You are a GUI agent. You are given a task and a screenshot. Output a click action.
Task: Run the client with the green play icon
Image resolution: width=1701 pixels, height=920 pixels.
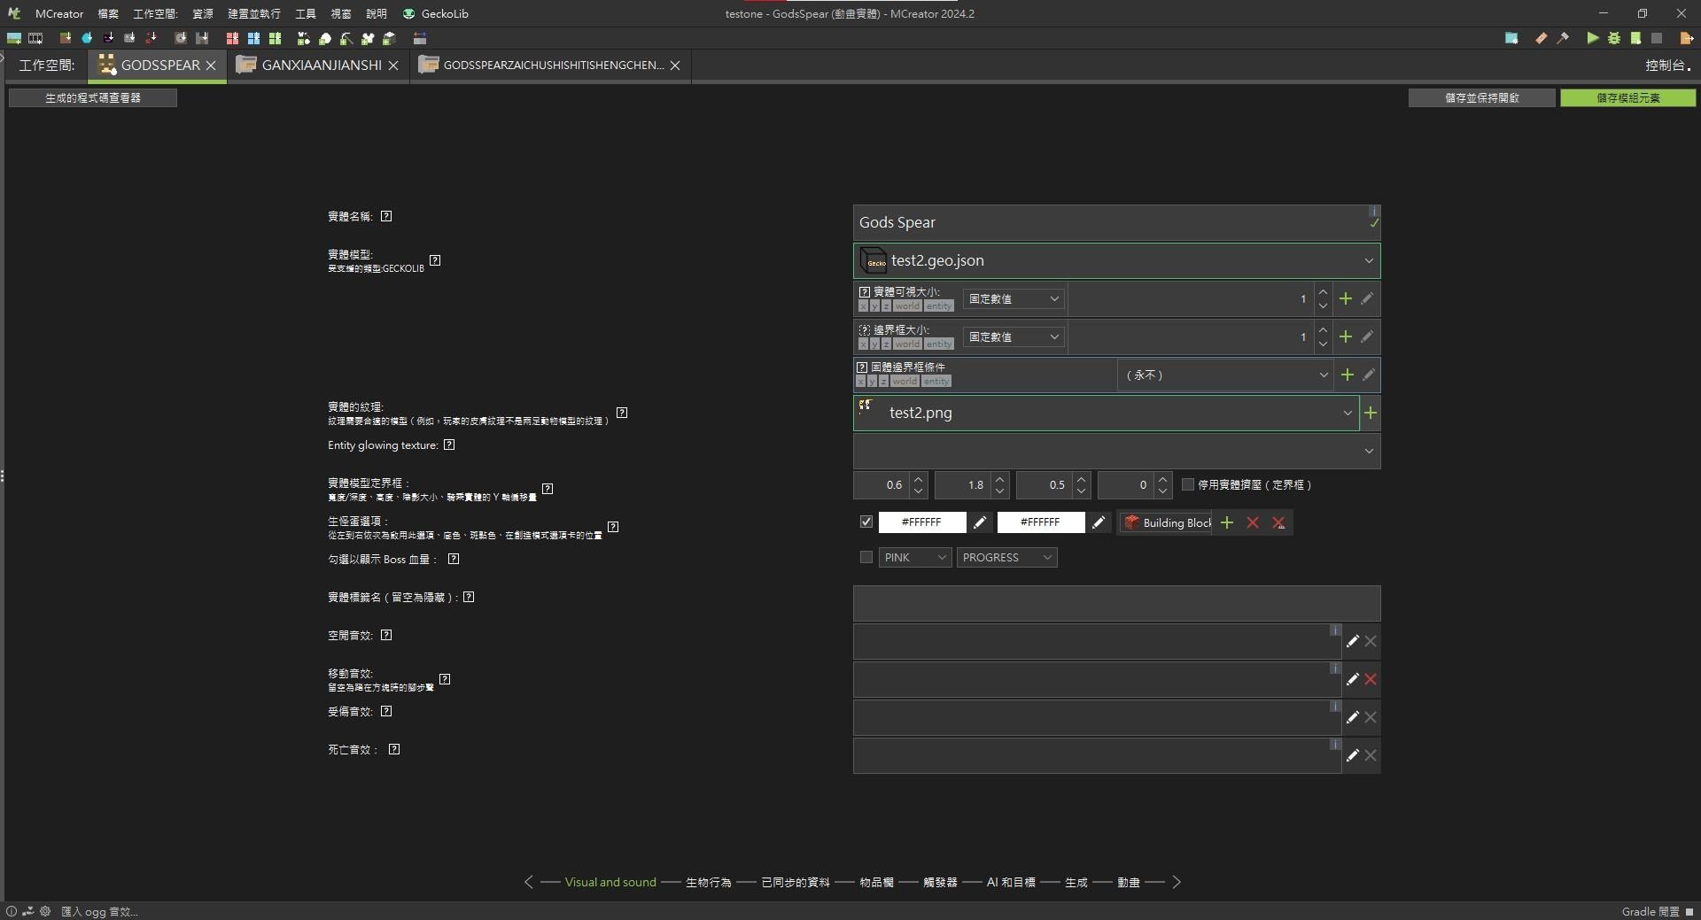tap(1592, 38)
